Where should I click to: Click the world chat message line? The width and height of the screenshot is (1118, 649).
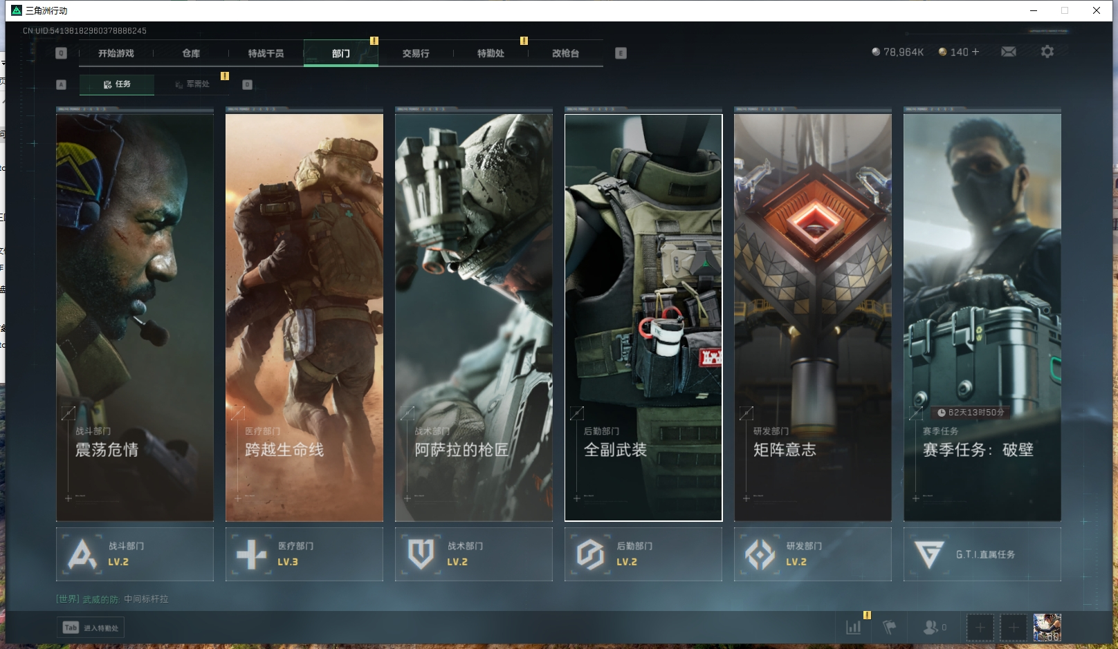pos(112,599)
